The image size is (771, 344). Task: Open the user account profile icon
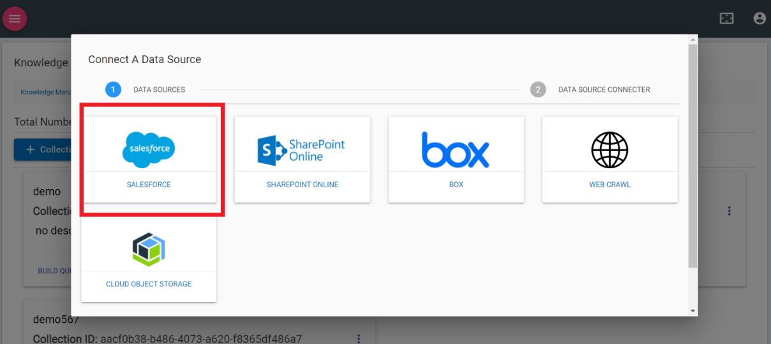(760, 18)
